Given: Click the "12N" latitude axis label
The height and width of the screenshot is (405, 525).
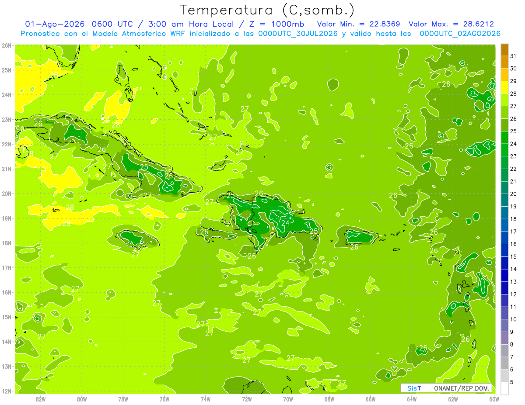Looking at the screenshot, I should (x=6, y=391).
